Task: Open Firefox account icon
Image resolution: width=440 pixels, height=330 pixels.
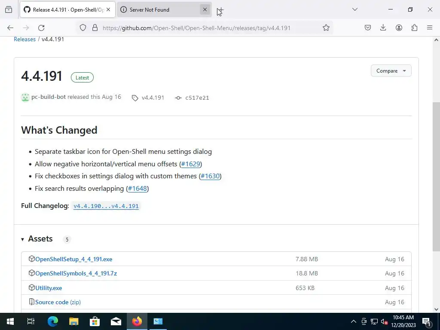Action: 399,27
